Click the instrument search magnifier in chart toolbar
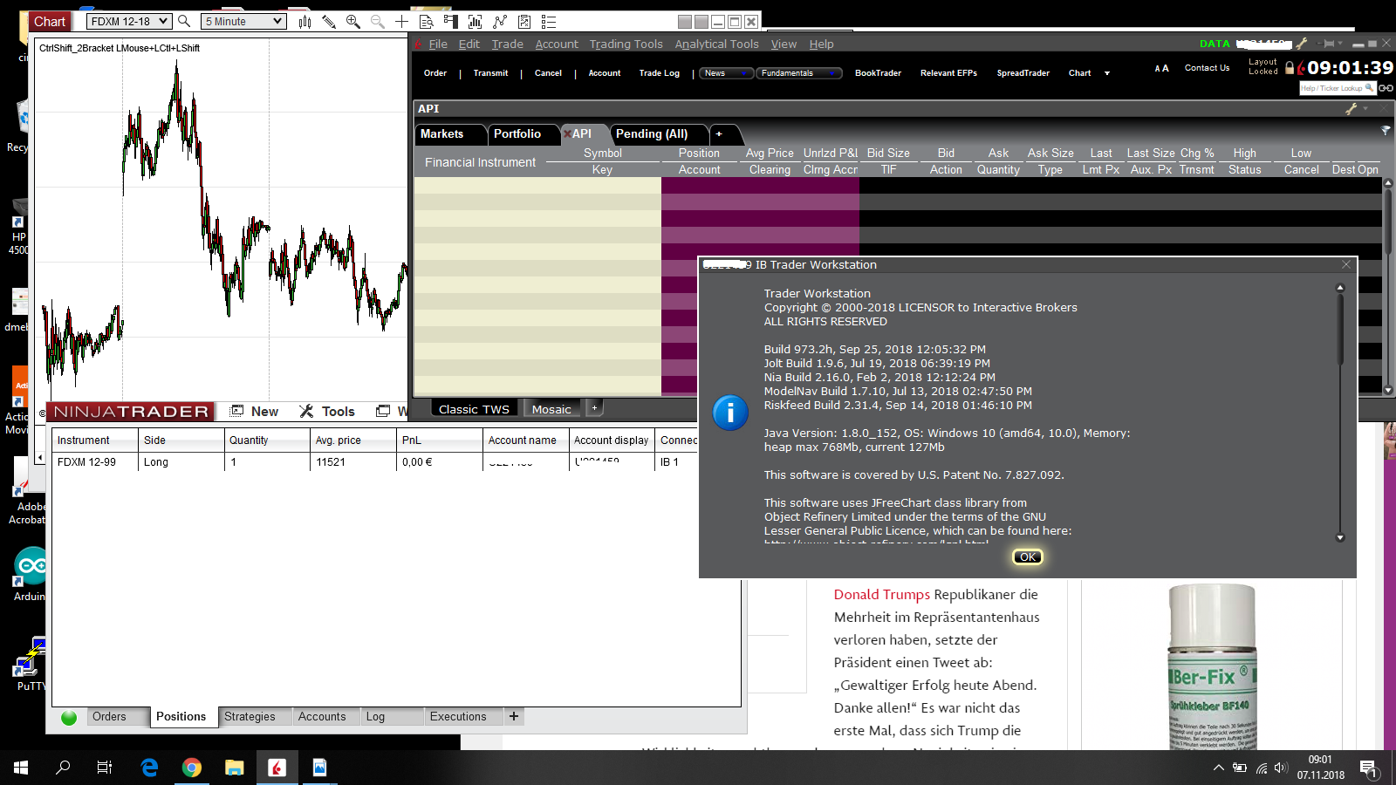Screen dimensions: 1396x785 (184, 21)
